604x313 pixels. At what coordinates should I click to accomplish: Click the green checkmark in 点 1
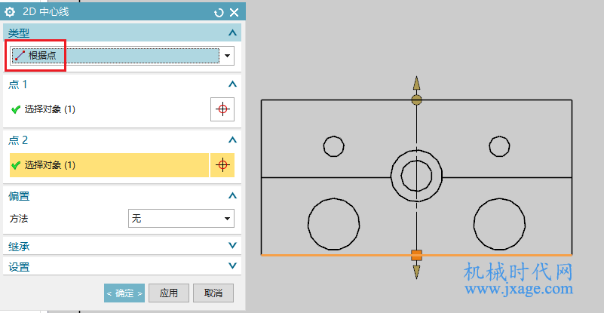pyautogui.click(x=16, y=110)
